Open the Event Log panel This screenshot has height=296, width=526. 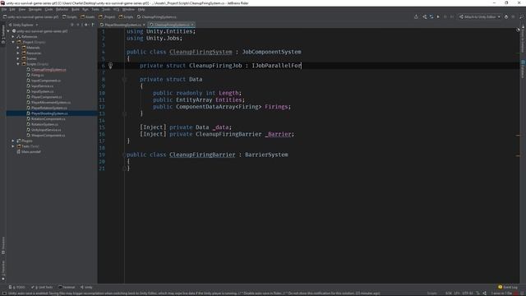coord(508,287)
